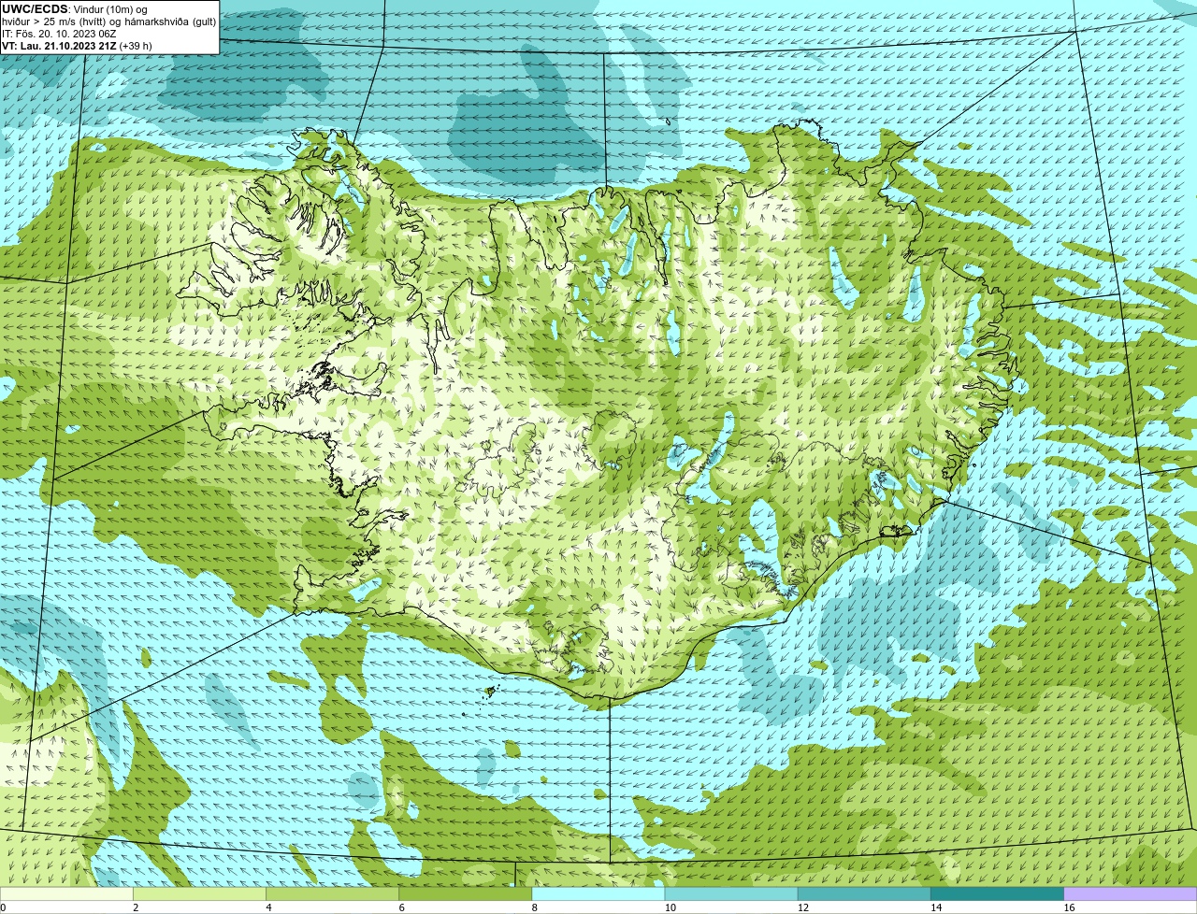1197x914 pixels.
Task: Click the scale label '10'
Action: (670, 907)
